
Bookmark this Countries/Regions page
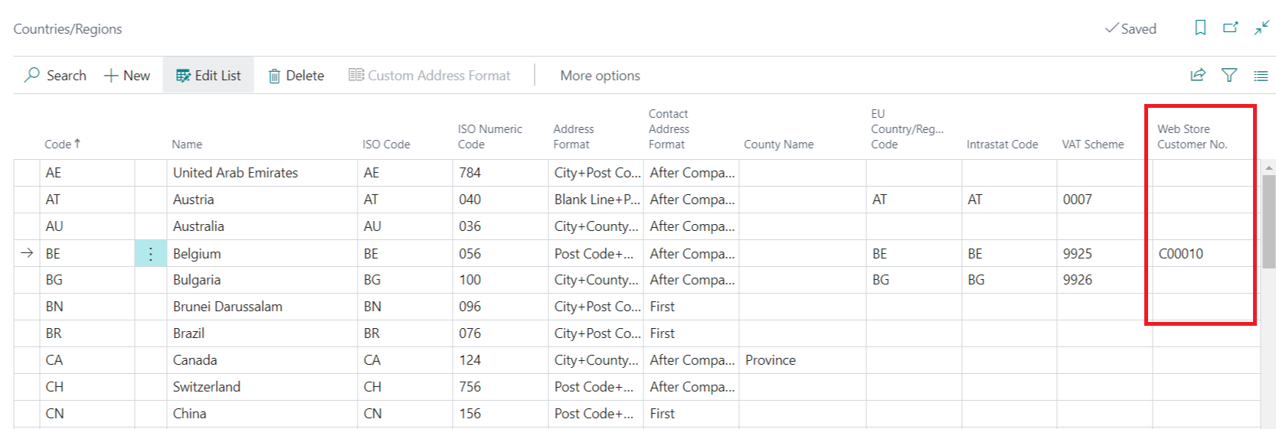(x=1200, y=28)
